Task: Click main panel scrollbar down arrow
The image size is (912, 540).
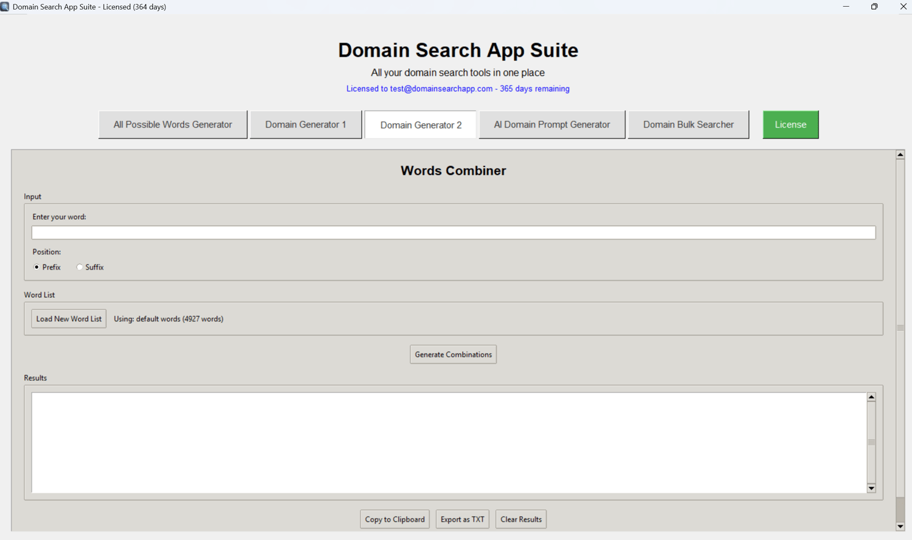Action: 900,527
